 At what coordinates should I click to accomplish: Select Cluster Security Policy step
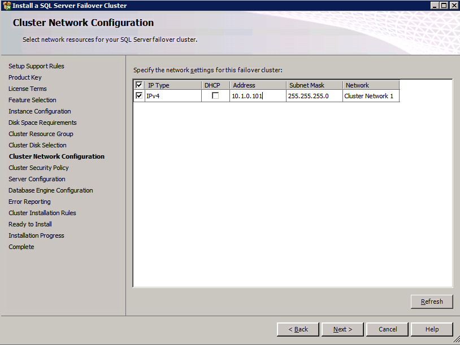[x=38, y=168]
